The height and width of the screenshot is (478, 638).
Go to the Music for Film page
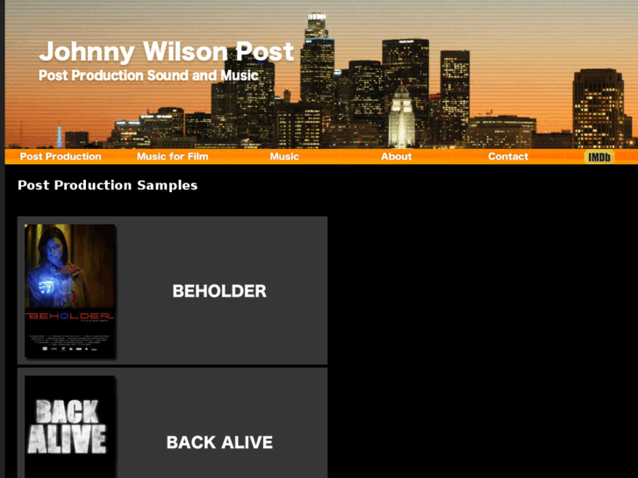point(173,157)
